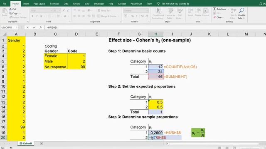Click the AutoSum sigma button
The width and height of the screenshot is (266, 149).
point(219,9)
